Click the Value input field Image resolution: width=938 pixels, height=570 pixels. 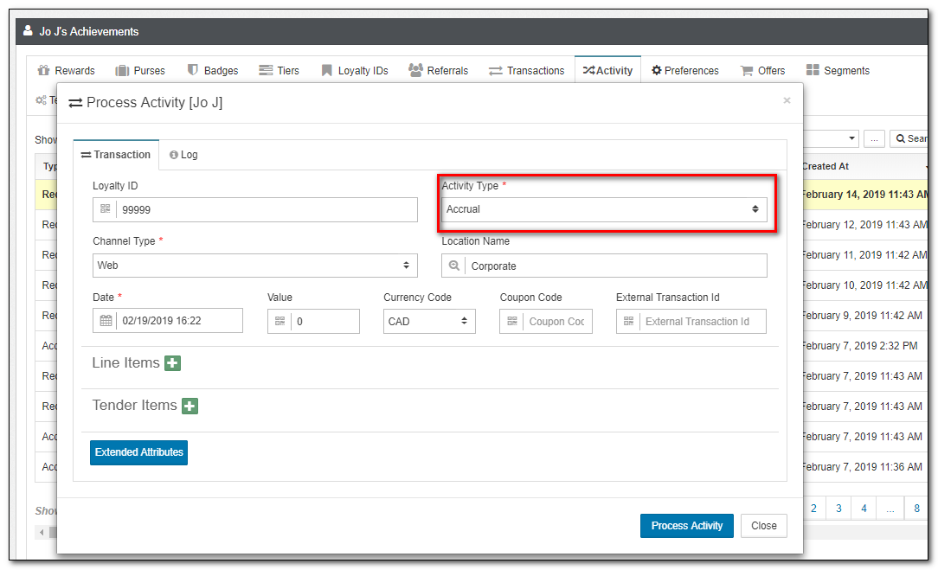tap(324, 321)
